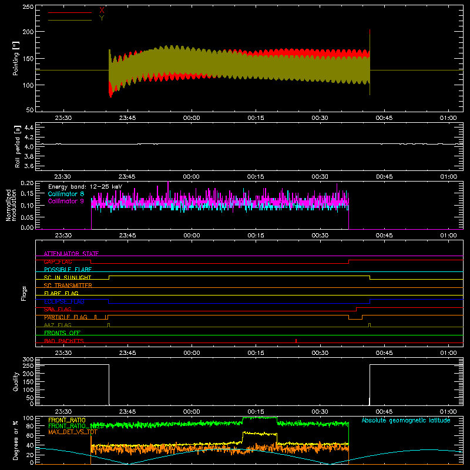Click the 250 tick on Pointing axis

coord(28,7)
